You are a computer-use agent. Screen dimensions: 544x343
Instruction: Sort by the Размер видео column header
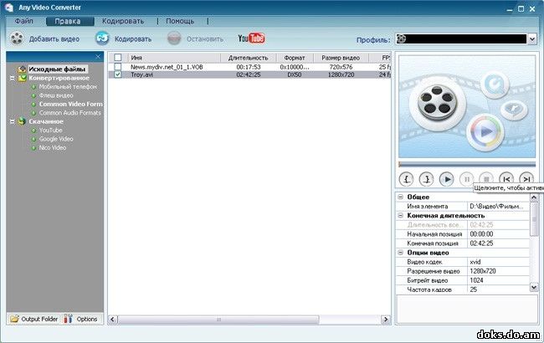pos(341,58)
